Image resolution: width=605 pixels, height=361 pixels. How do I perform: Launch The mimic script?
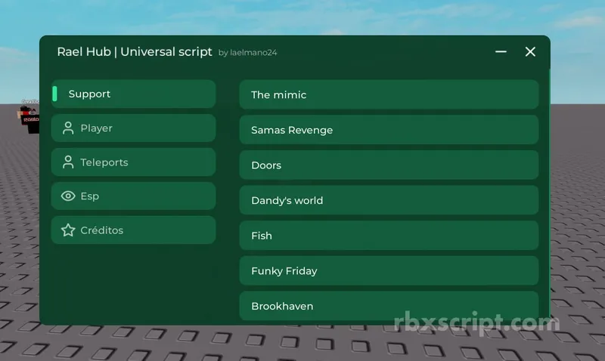click(x=389, y=94)
